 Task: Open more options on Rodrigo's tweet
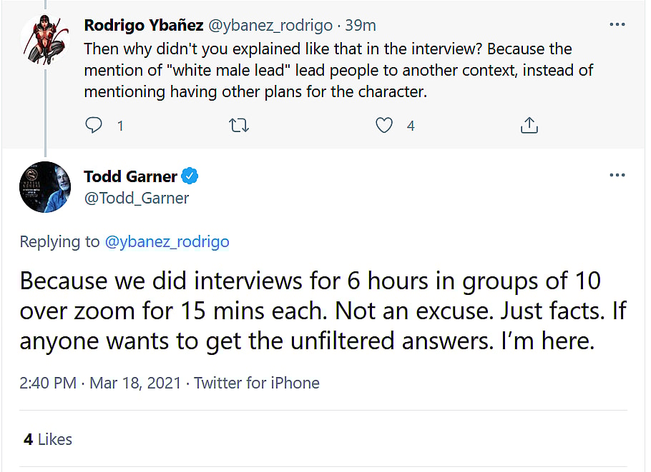[617, 24]
